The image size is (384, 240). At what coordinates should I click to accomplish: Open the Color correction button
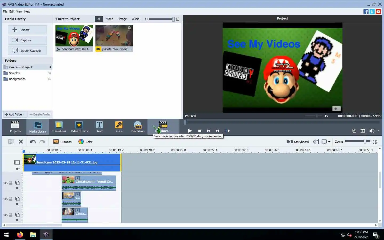point(85,142)
